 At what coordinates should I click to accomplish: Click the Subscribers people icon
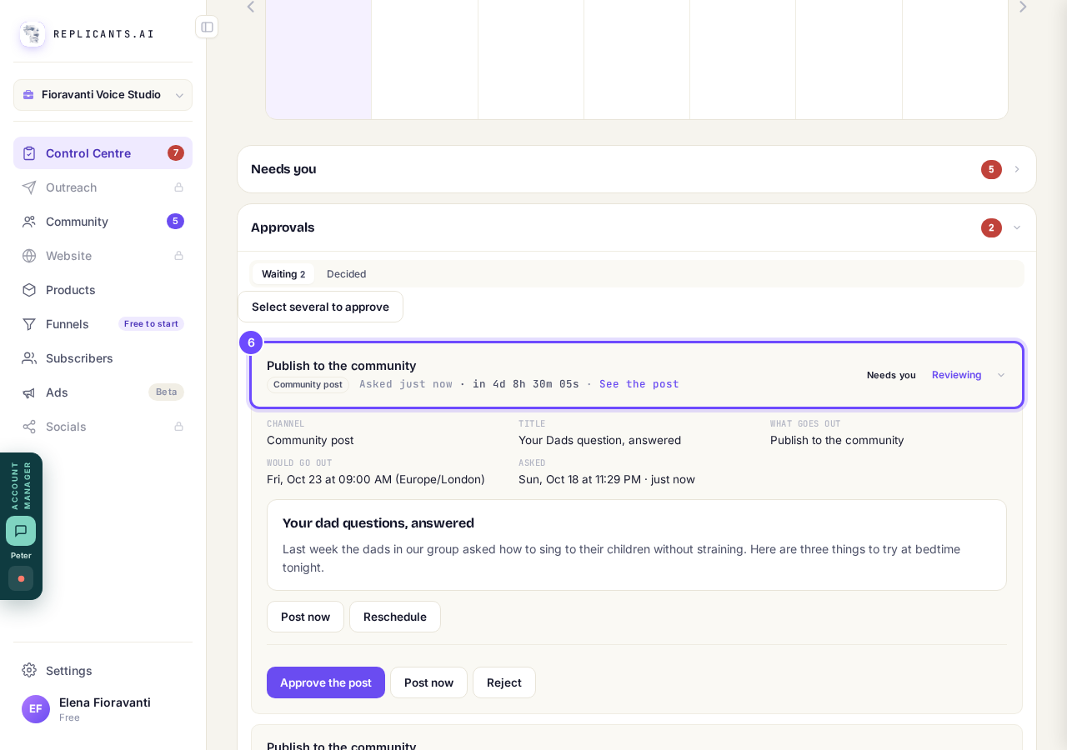[x=29, y=358]
